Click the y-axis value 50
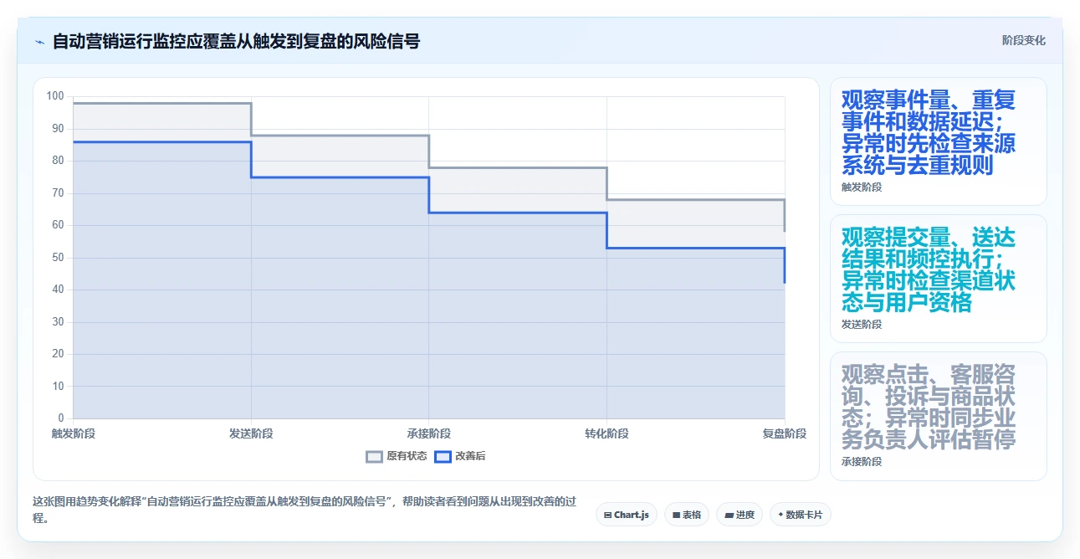 [x=58, y=257]
